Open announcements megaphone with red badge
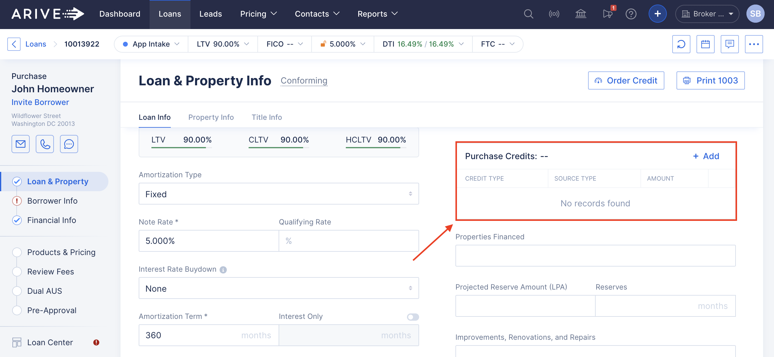Viewport: 774px width, 357px height. coord(607,14)
